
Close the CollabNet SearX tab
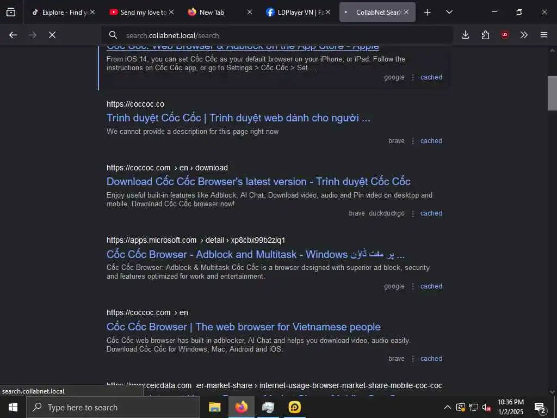(x=406, y=12)
